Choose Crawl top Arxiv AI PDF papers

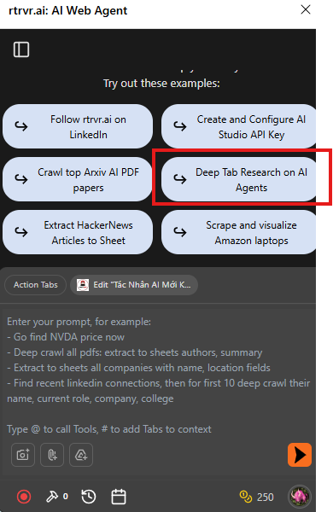(78, 179)
